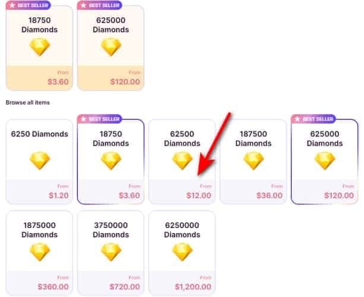Choose the $1,200.00 price on 6250000 Diamonds
Viewport: 364px width, 297px height.
click(193, 287)
